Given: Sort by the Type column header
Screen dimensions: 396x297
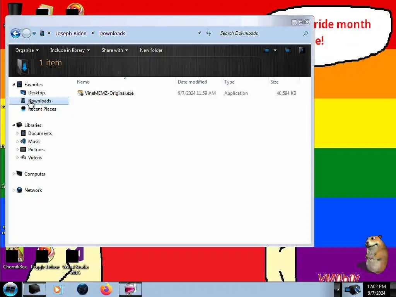Looking at the screenshot, I should 229,82.
